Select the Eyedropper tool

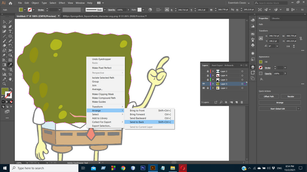(10, 65)
